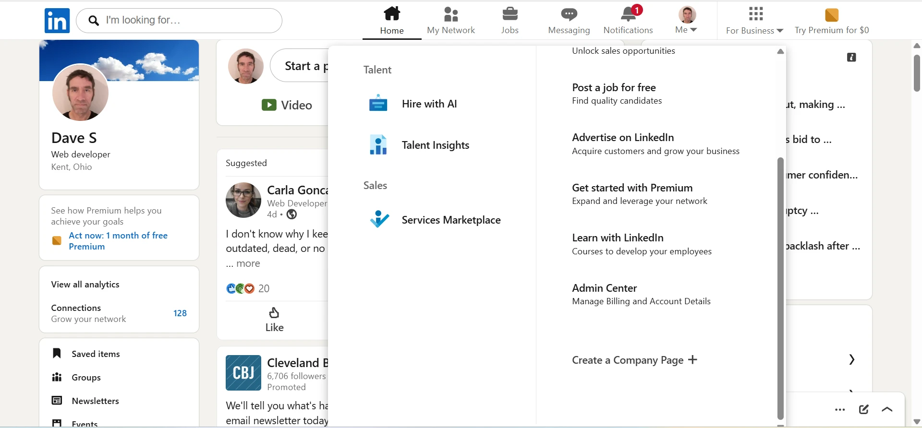Open the Home tab
Viewport: 922px width, 428px height.
click(392, 21)
